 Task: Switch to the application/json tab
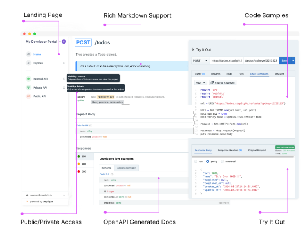[127, 168]
